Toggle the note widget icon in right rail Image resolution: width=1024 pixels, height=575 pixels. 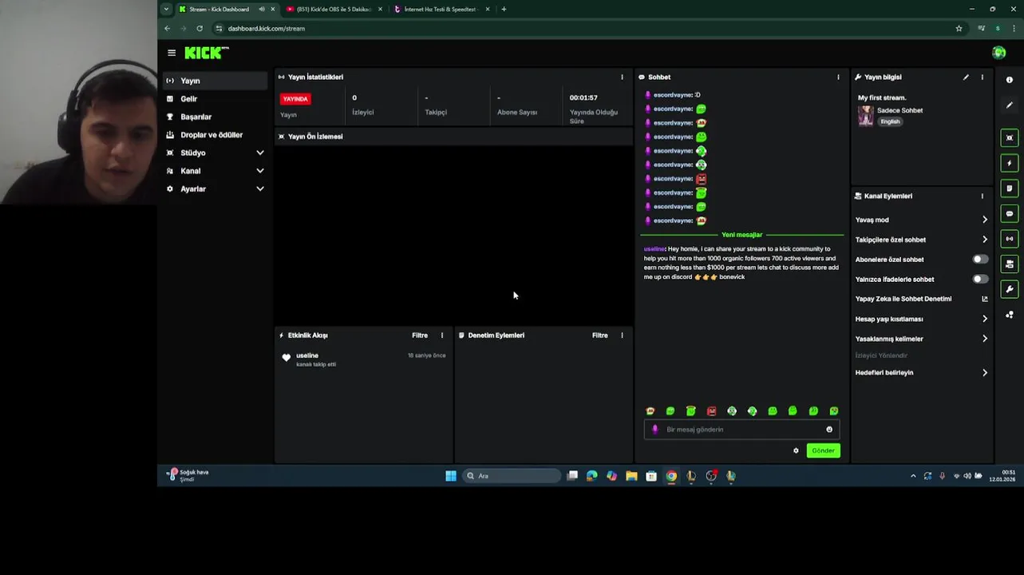1010,188
